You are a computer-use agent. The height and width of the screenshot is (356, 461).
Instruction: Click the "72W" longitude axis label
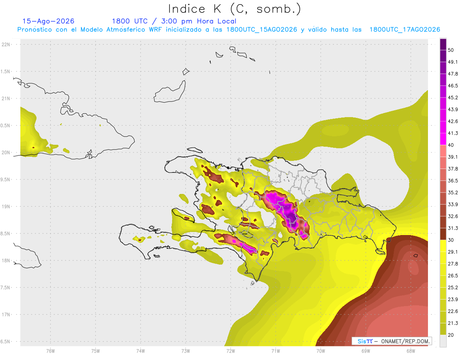pos(230,351)
